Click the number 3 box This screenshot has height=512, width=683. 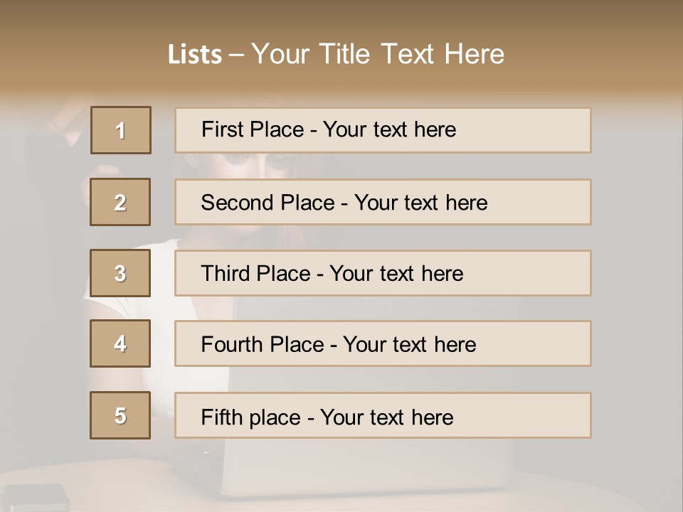[120, 273]
